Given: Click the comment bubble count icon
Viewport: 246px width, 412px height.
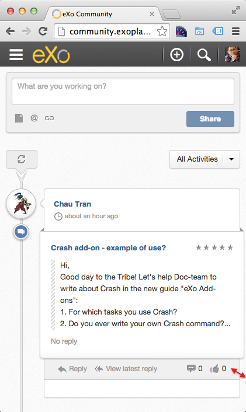Looking at the screenshot, I should pos(191,368).
